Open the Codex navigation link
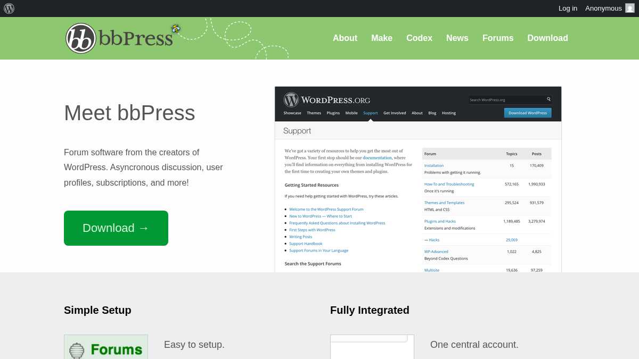This screenshot has width=639, height=359. pos(419,38)
